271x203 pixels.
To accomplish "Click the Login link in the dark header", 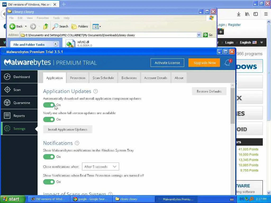I will (x=229, y=43).
